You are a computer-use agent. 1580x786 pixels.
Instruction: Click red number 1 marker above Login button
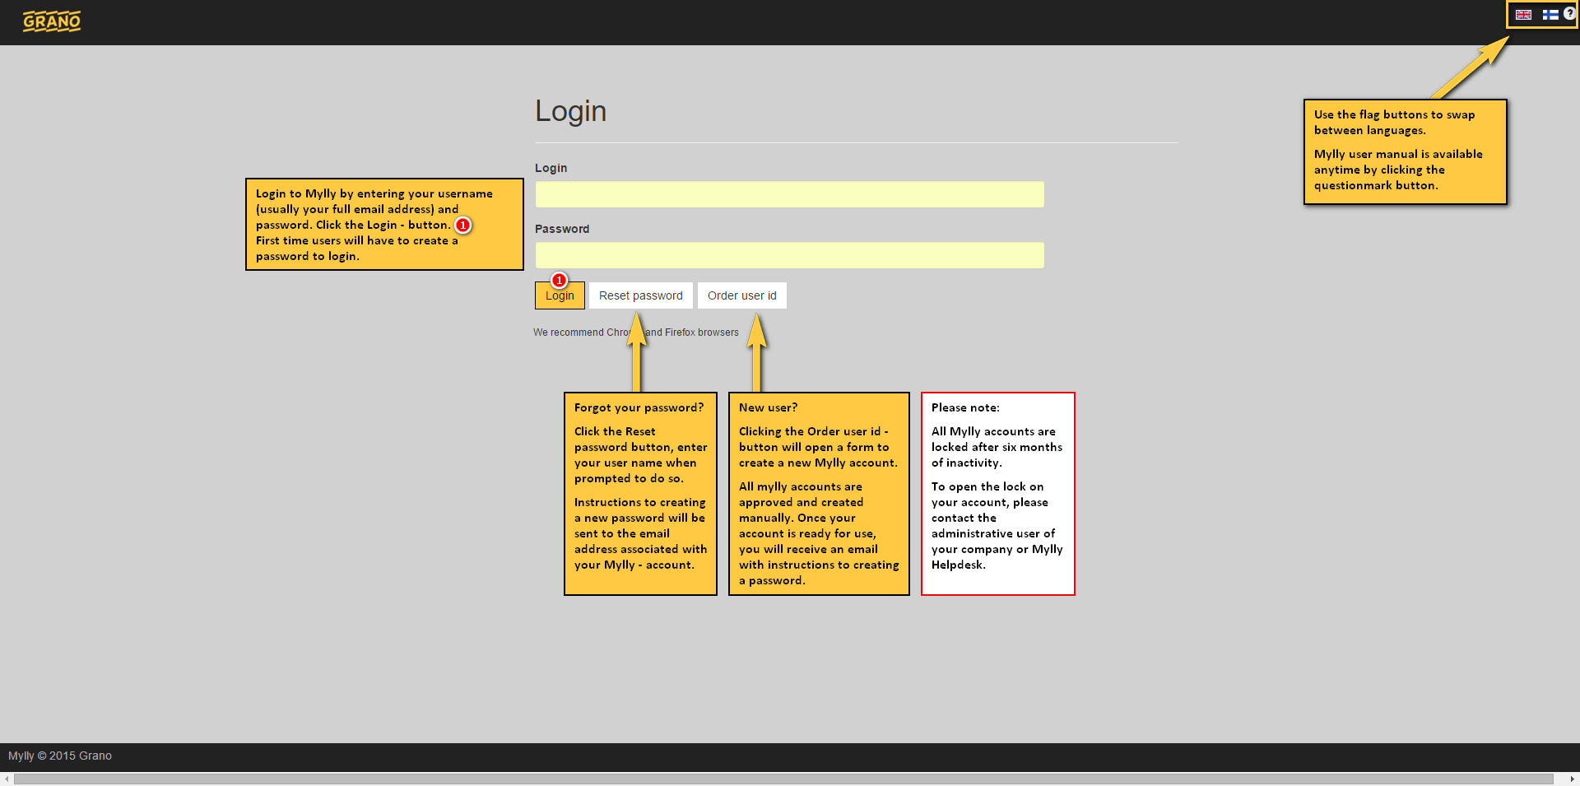click(x=559, y=280)
